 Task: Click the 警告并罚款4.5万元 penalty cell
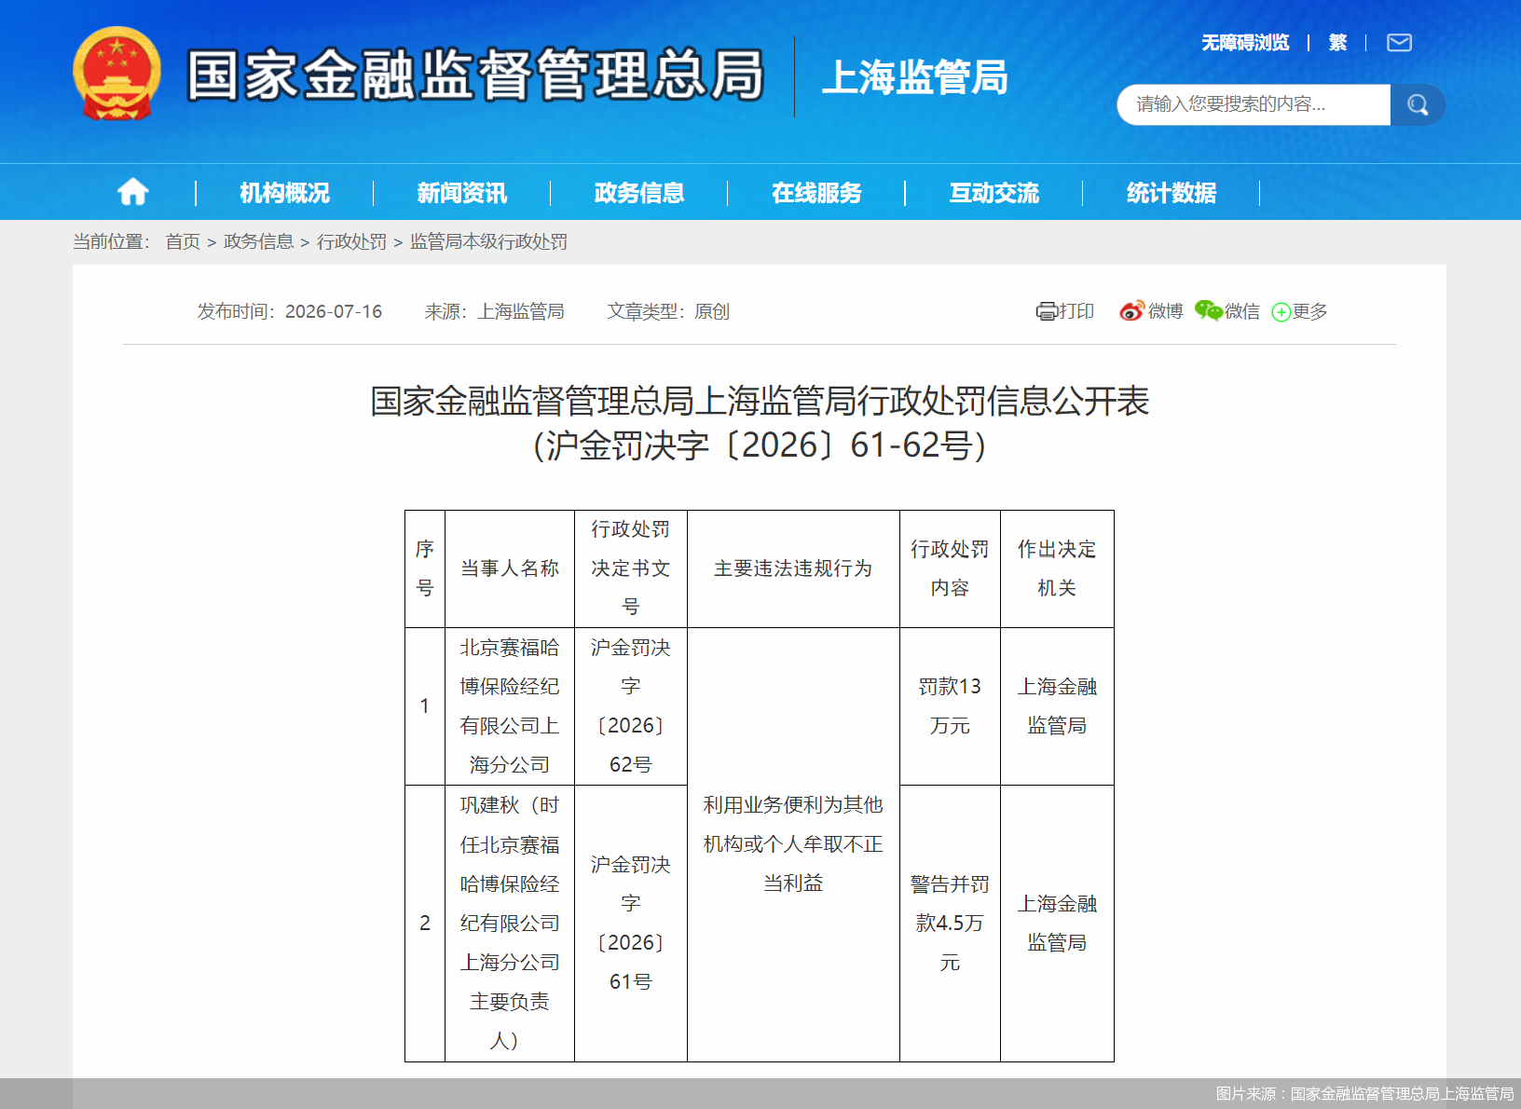click(950, 923)
